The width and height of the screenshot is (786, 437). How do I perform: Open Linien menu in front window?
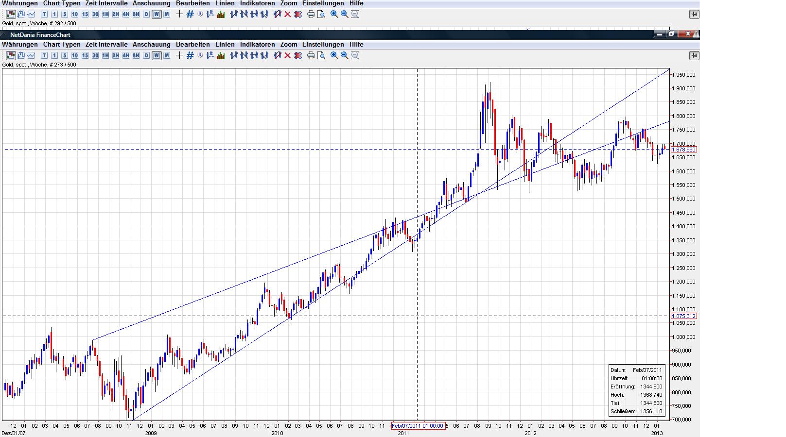pos(225,44)
